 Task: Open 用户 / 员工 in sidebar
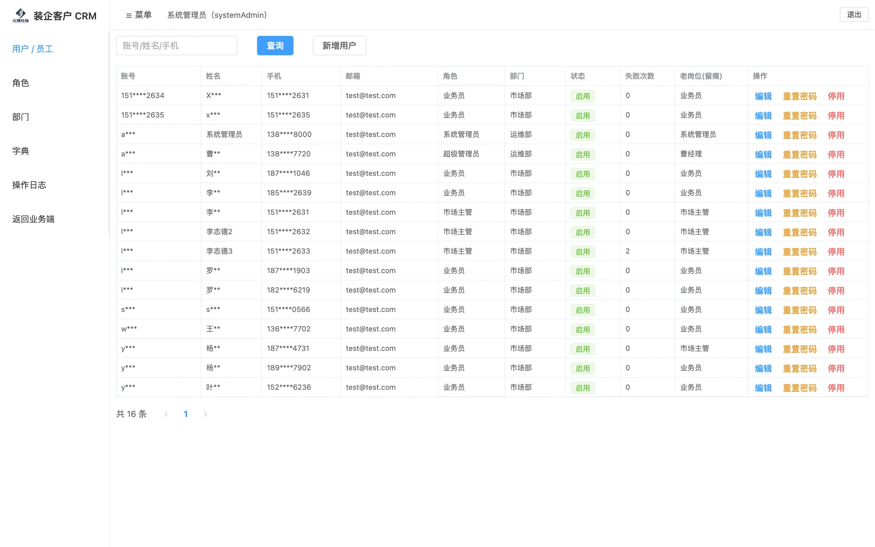pos(33,49)
